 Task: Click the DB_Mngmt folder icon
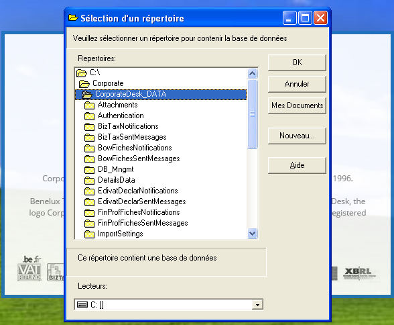[90, 170]
